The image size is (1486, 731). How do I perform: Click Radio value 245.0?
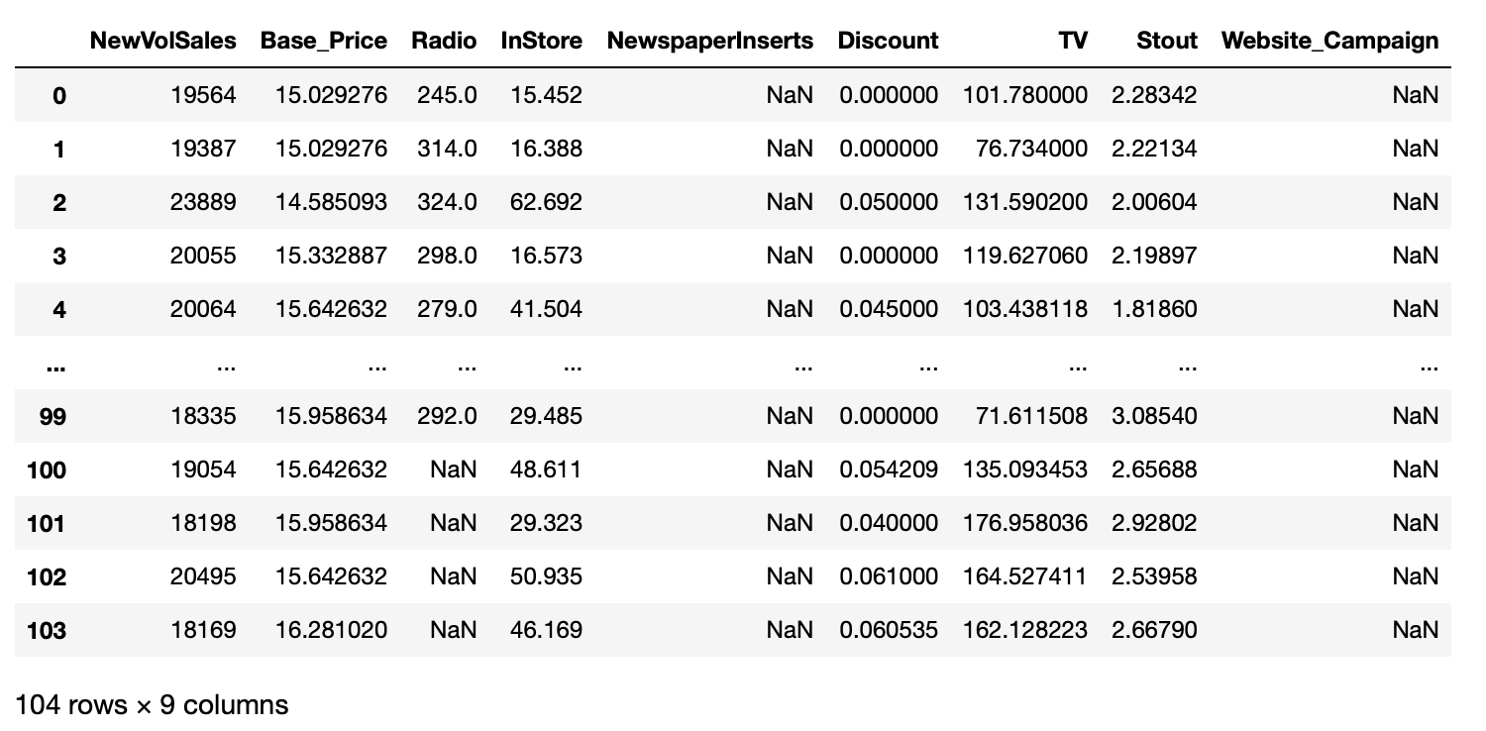tap(445, 95)
